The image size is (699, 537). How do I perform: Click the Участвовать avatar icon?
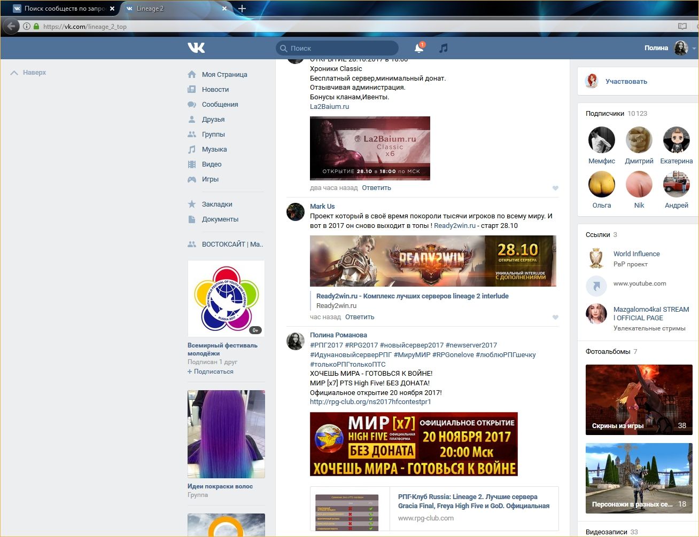tap(592, 81)
